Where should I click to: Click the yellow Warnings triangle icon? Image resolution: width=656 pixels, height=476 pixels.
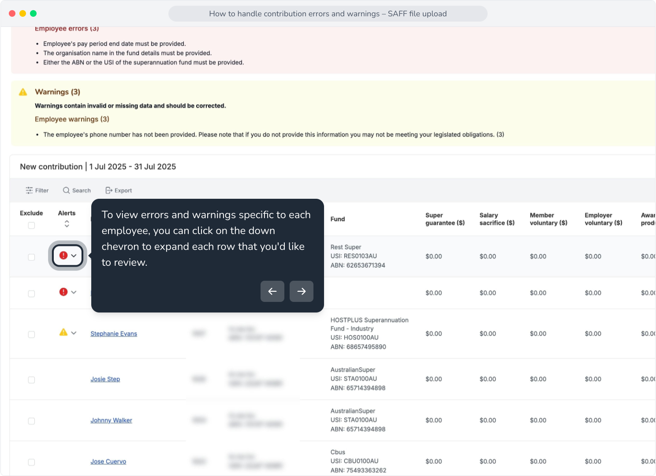click(23, 92)
